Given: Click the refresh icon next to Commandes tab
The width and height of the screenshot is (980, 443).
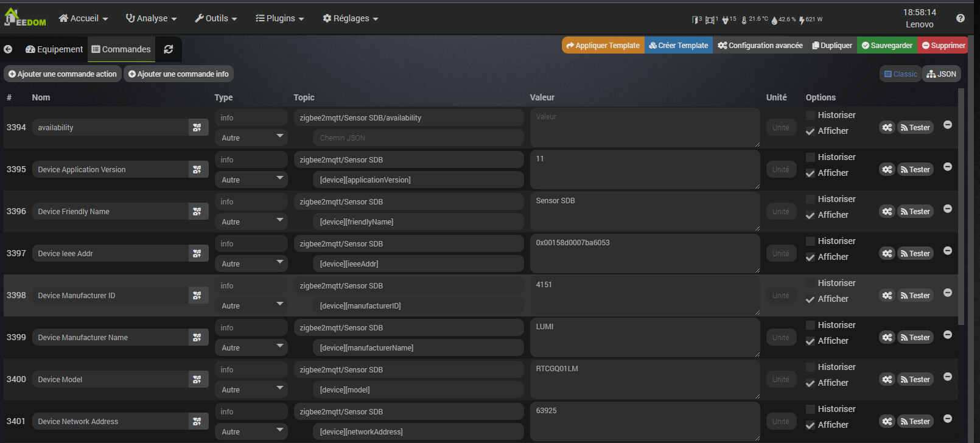Looking at the screenshot, I should [169, 49].
